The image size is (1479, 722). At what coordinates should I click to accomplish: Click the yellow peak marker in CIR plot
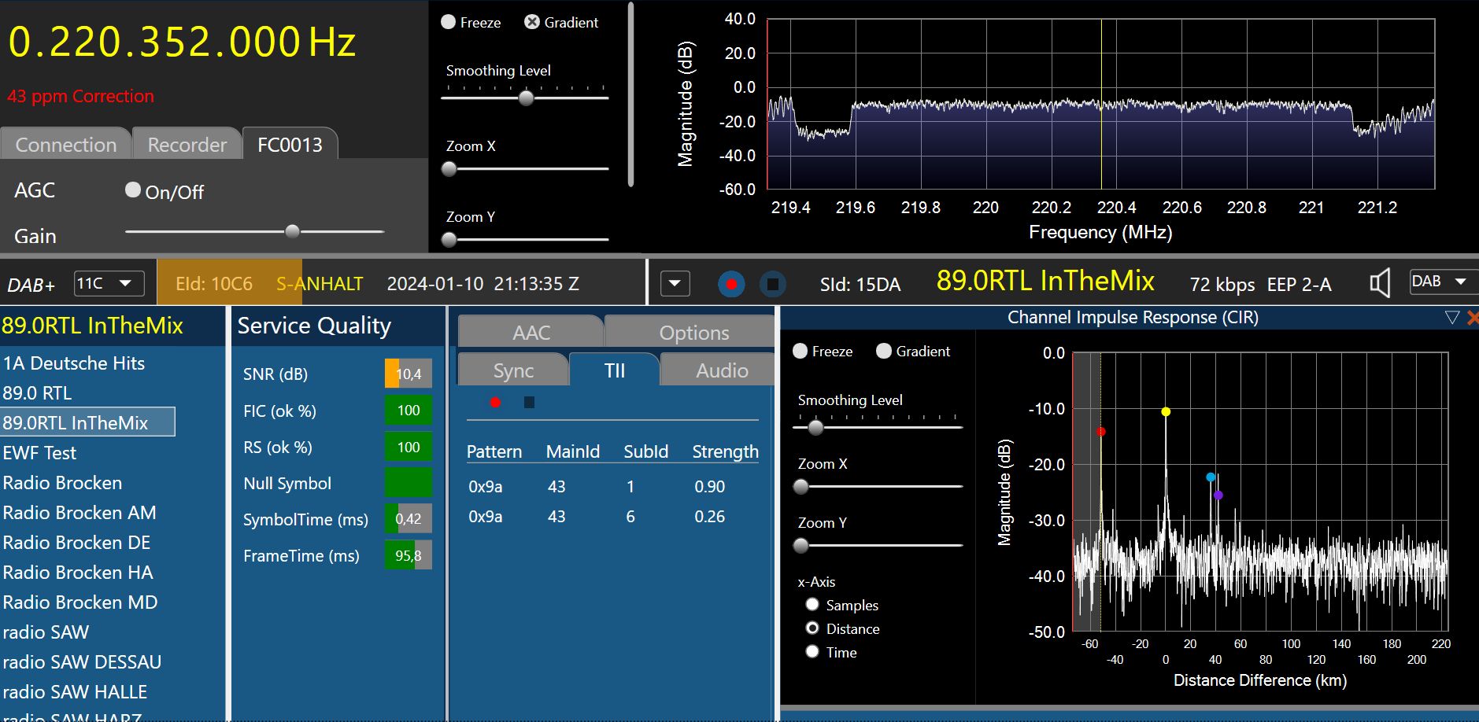pos(1166,412)
